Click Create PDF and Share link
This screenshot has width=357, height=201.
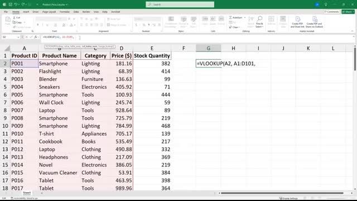point(297,22)
